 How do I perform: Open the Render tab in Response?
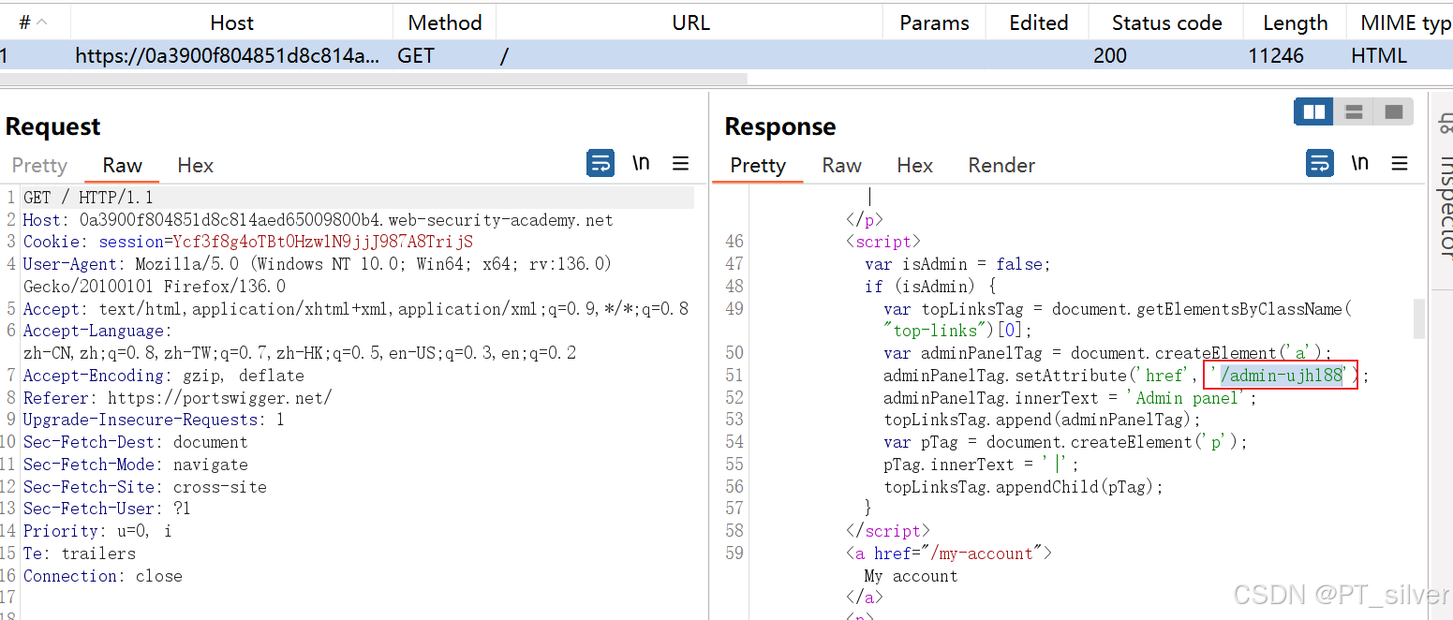[1001, 165]
